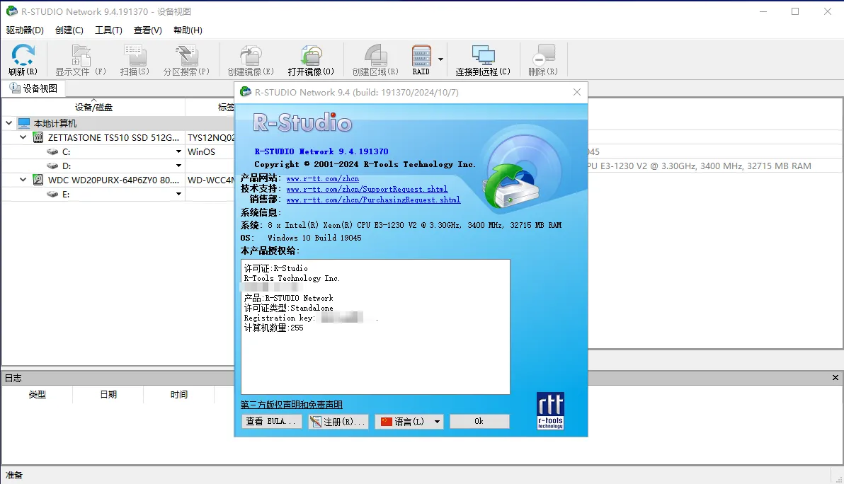The image size is (844, 484).
Task: Collapse the 本地计算机 tree node
Action: point(8,123)
